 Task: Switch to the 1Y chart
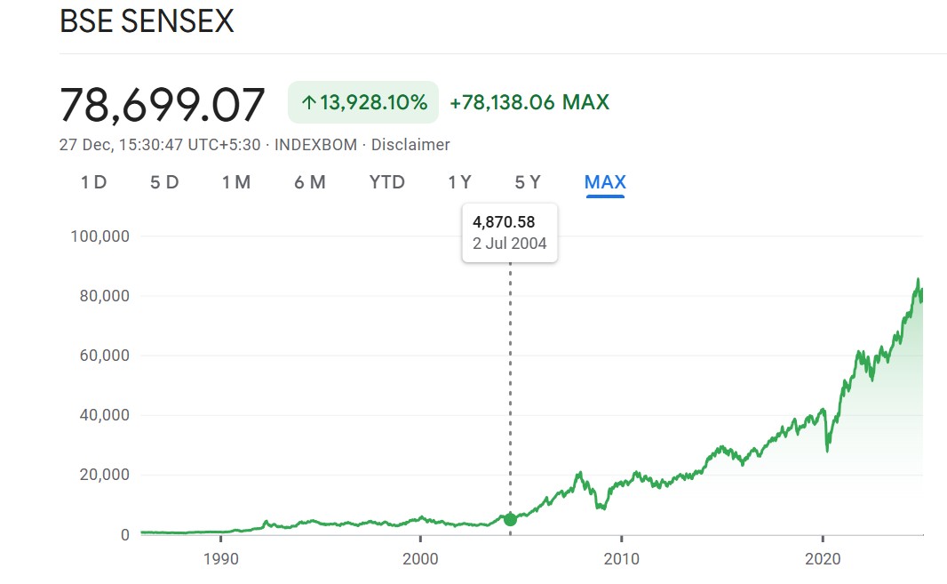[458, 181]
